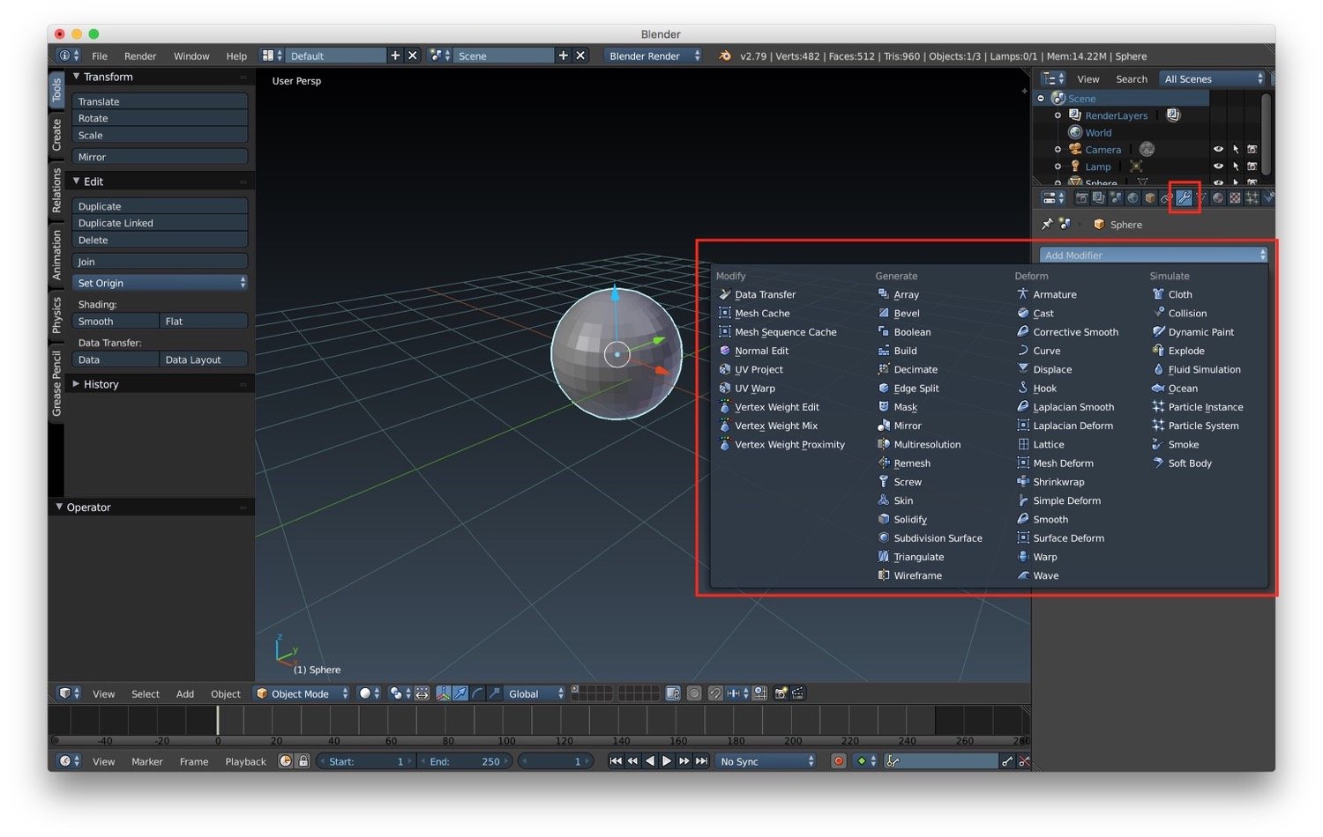Click frame 100 on the timeline ruler

(x=506, y=741)
